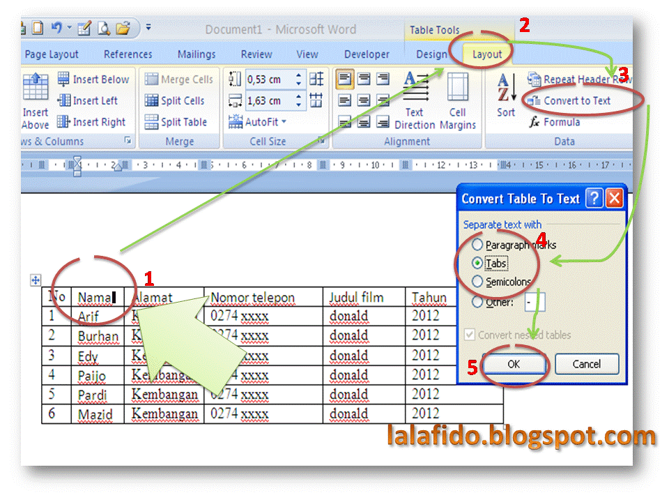Image resolution: width=669 pixels, height=502 pixels.
Task: Switch to Table Tools Design tab
Action: point(432,54)
